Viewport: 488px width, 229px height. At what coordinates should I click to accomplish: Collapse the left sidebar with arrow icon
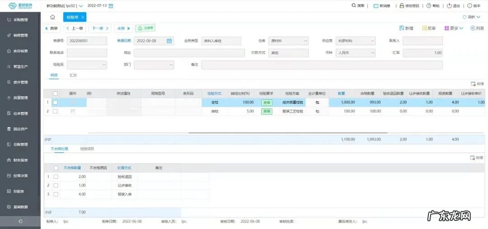pyautogui.click(x=20, y=221)
